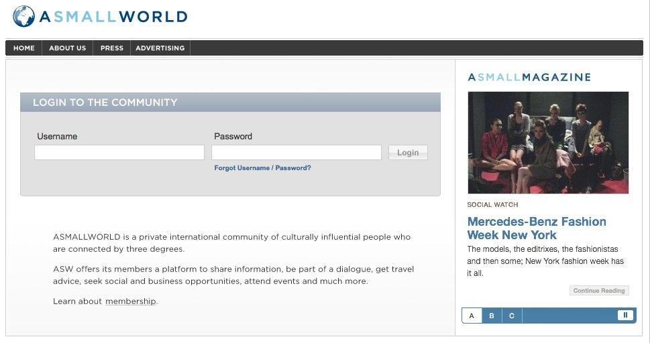Navigate to the Advertising page
Image resolution: width=650 pixels, height=343 pixels.
pos(160,48)
